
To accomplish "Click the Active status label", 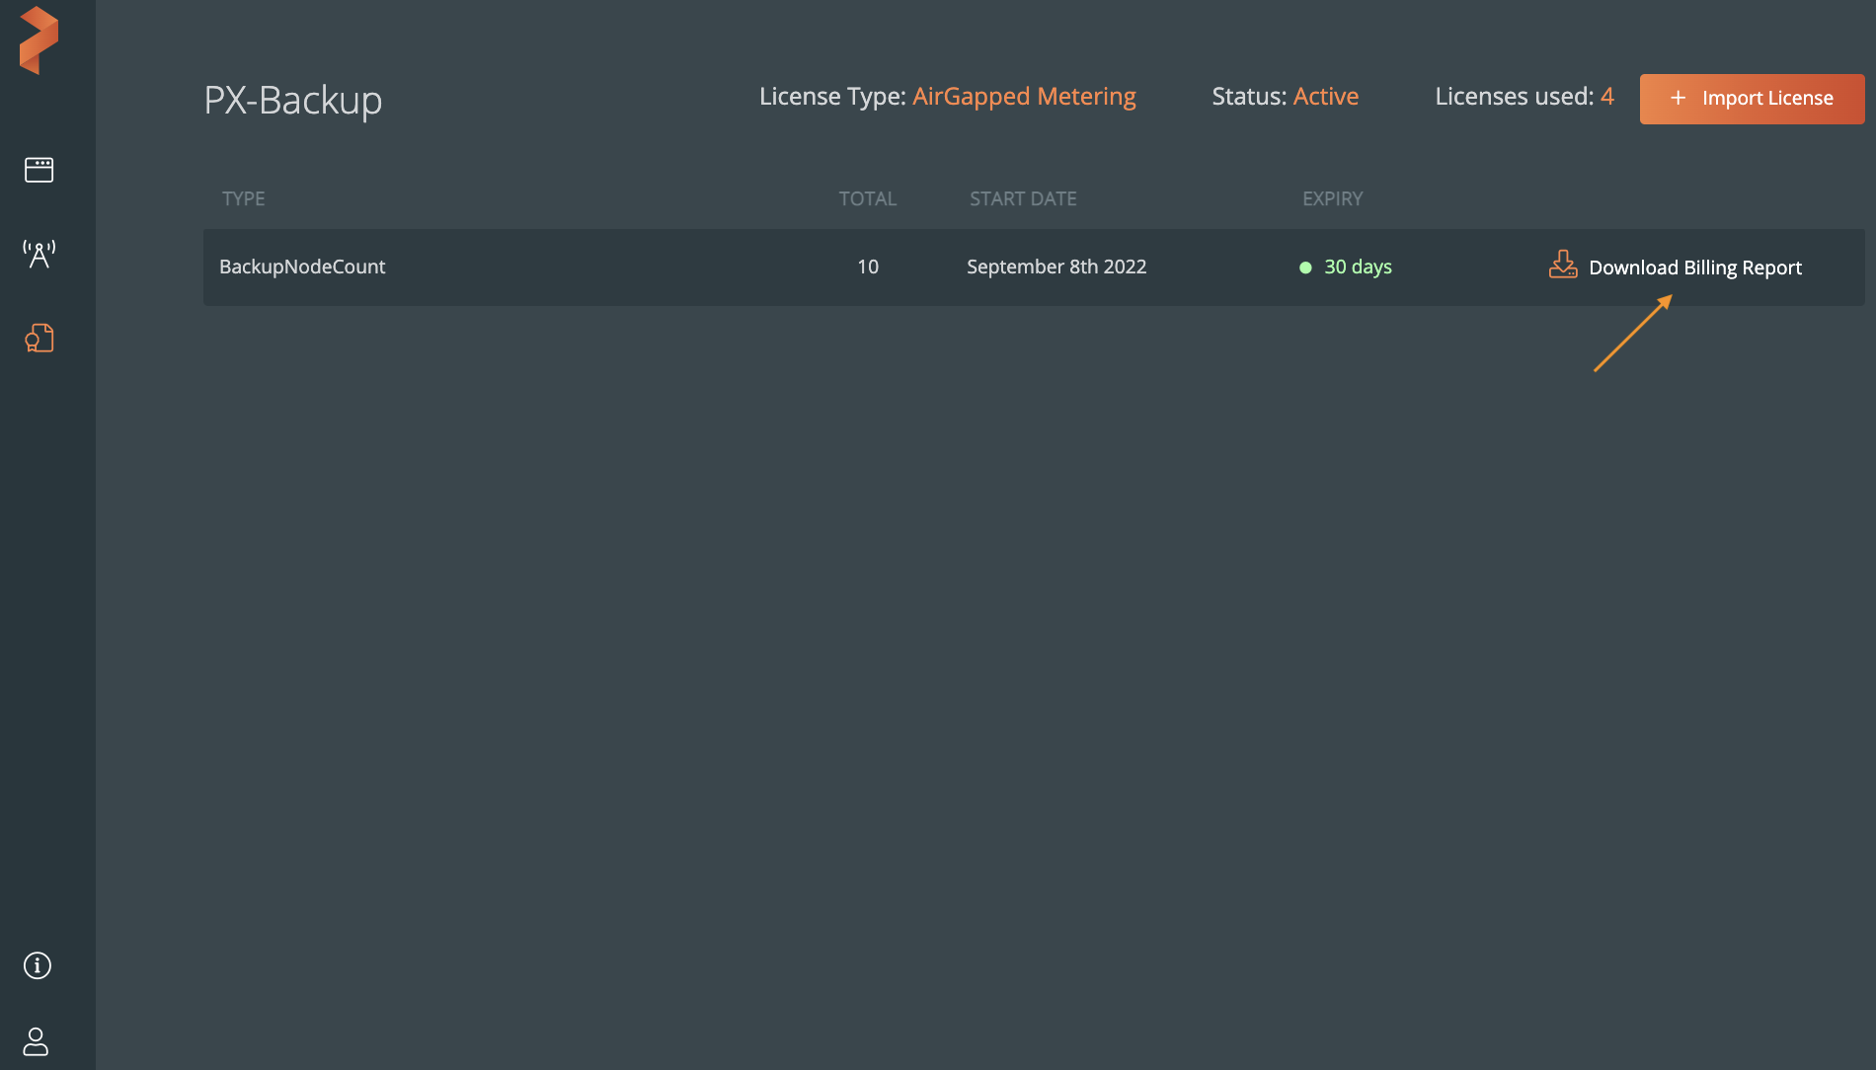I will (1325, 97).
